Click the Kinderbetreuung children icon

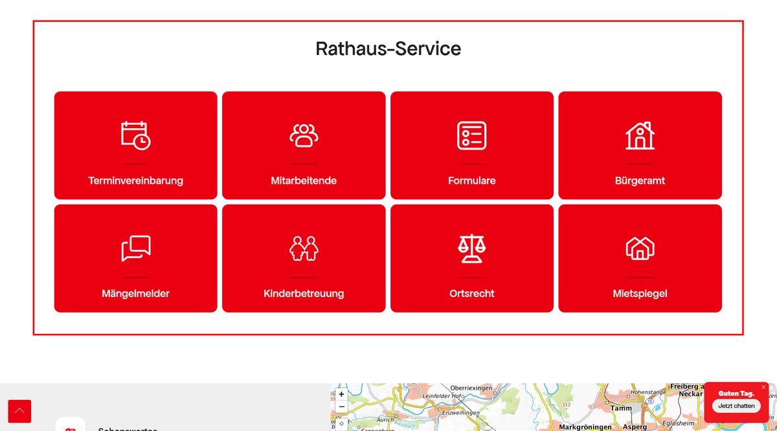click(x=304, y=249)
